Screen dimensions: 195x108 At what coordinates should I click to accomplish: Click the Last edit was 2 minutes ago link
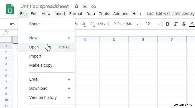[171, 13]
